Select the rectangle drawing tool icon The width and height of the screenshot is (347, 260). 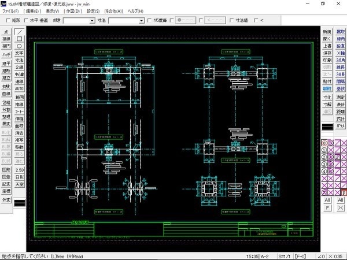(20, 39)
